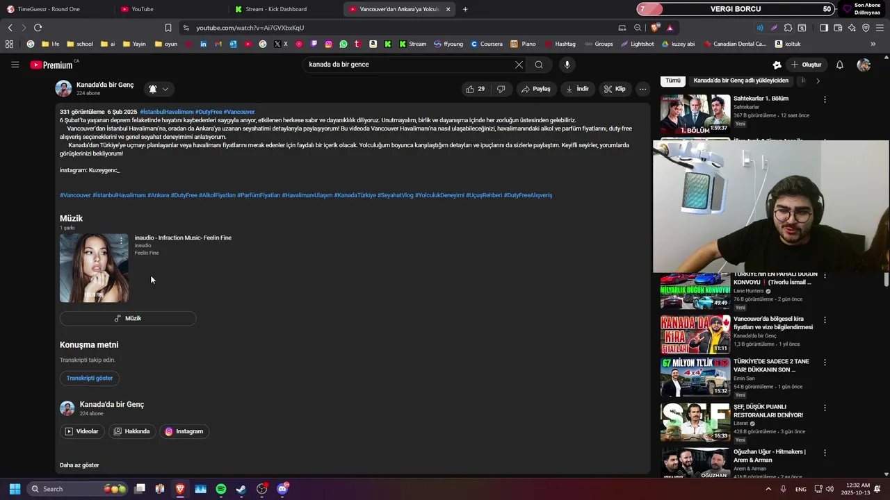Collapse description with Daha az göster
Screen dimensions: 890x500
click(79, 465)
